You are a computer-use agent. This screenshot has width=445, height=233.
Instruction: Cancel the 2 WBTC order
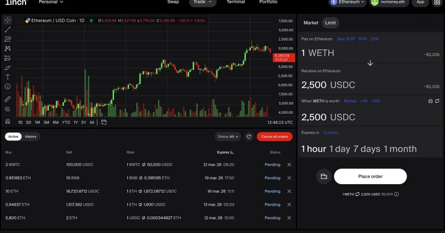(289, 165)
